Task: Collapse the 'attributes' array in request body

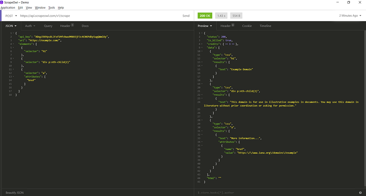Action: click(x=13, y=77)
